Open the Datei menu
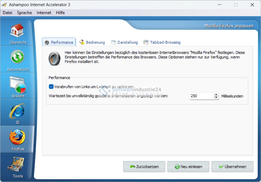The width and height of the screenshot is (261, 182). pyautogui.click(x=8, y=13)
